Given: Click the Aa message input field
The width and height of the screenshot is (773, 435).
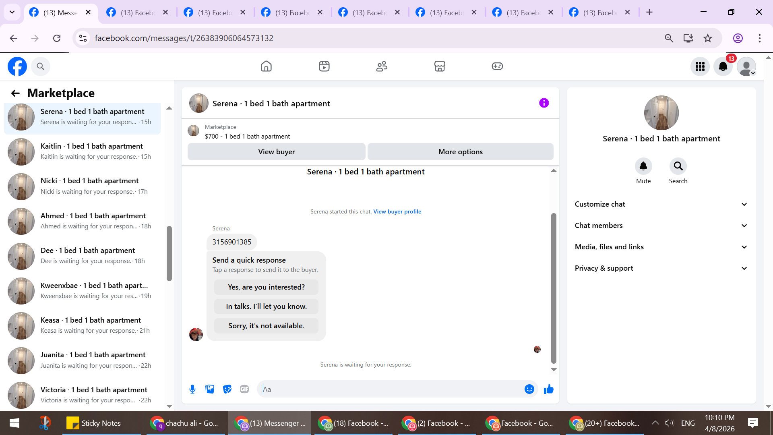Looking at the screenshot, I should tap(391, 389).
